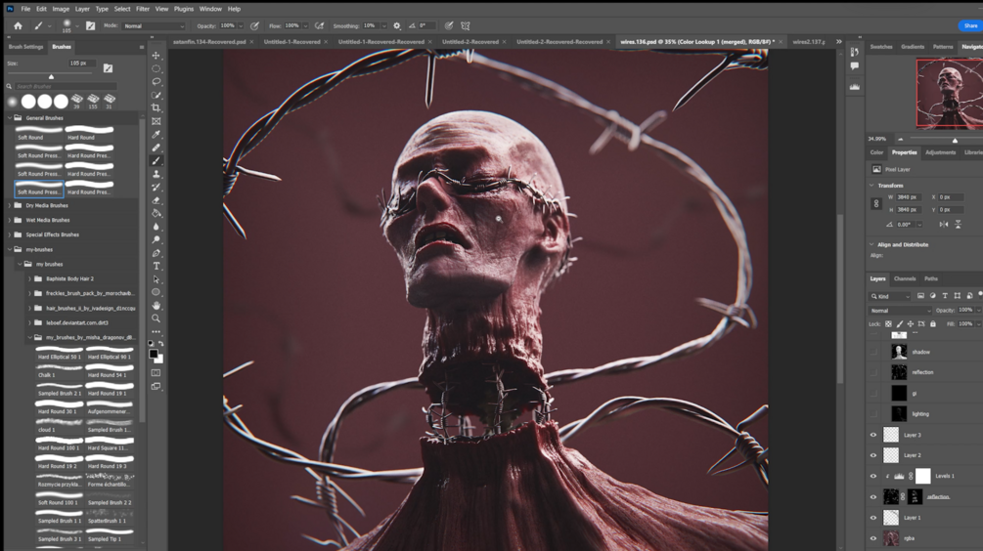Toggle brush settings panel icon in options bar
Image resolution: width=983 pixels, height=551 pixels.
click(x=90, y=25)
